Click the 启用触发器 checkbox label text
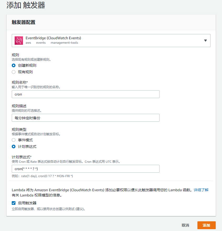Screen dimensions: 222x231 pyautogui.click(x=27, y=203)
